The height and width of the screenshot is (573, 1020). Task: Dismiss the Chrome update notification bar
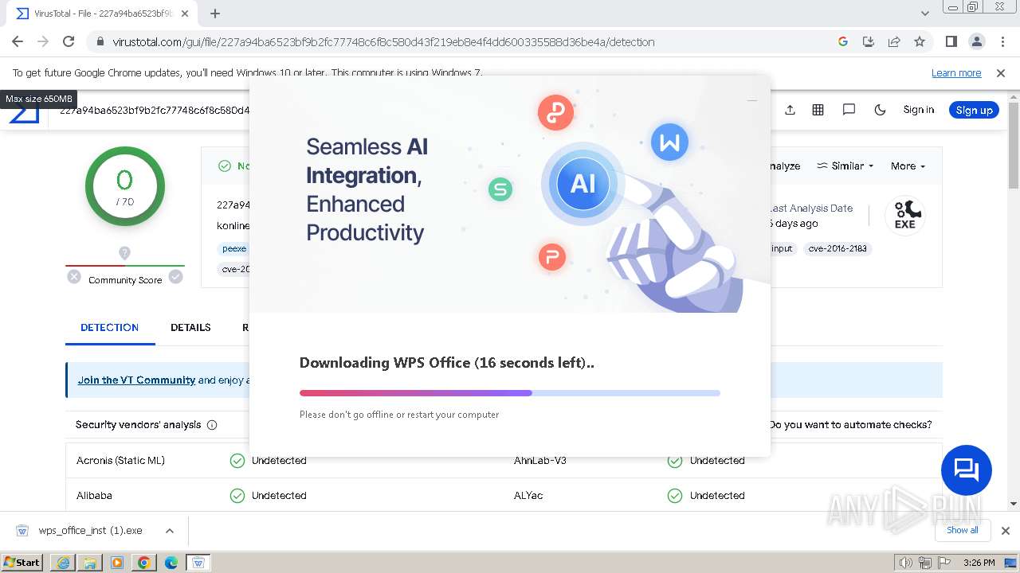[x=1001, y=72]
